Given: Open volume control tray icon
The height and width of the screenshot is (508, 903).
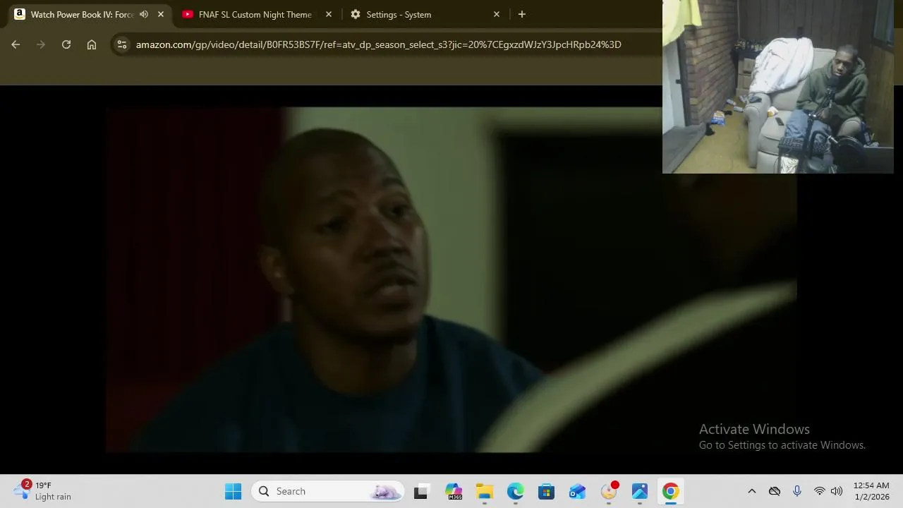Looking at the screenshot, I should 837,491.
